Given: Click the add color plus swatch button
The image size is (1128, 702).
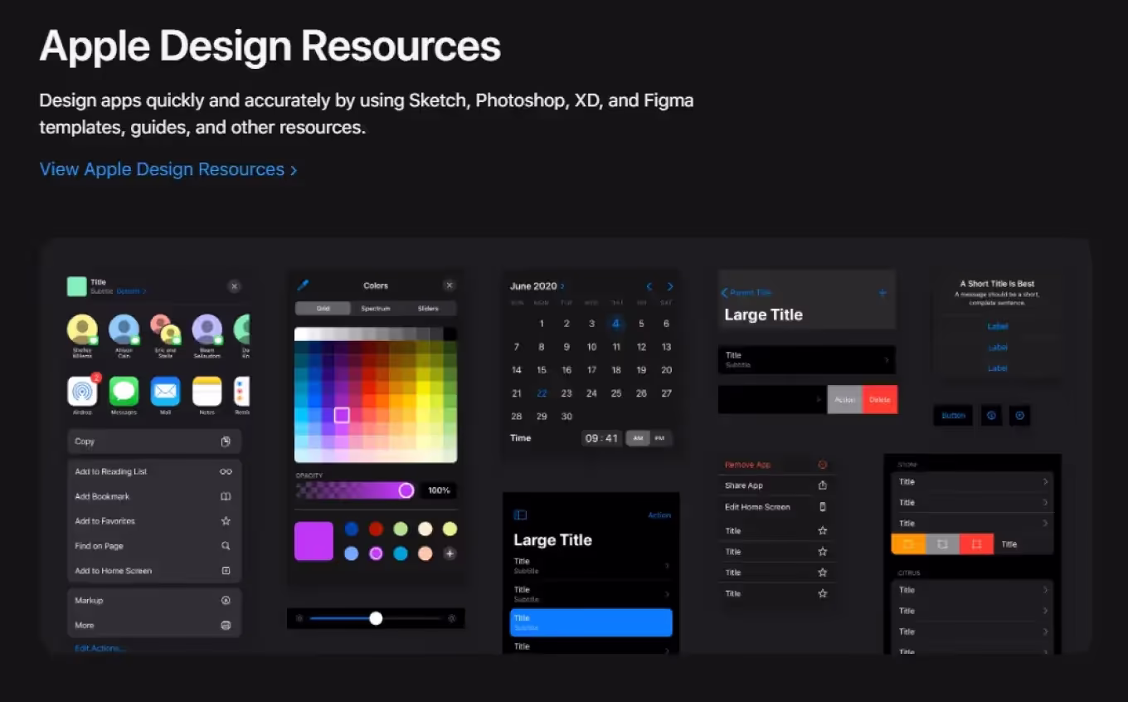Looking at the screenshot, I should (x=450, y=553).
